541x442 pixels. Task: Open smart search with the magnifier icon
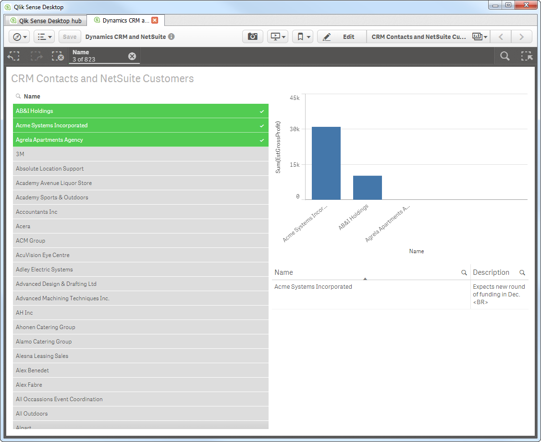coord(504,56)
